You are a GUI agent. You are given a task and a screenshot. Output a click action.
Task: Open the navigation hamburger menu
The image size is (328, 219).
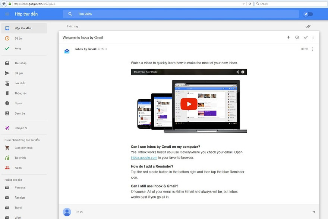tap(7, 14)
